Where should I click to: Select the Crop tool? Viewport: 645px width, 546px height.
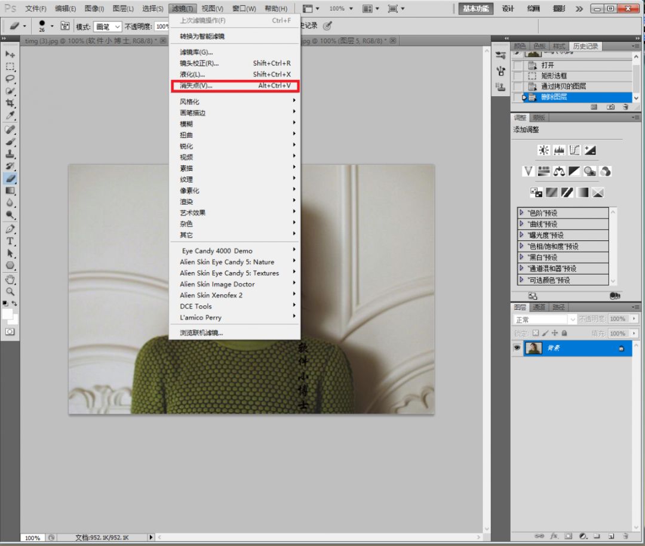(10, 103)
